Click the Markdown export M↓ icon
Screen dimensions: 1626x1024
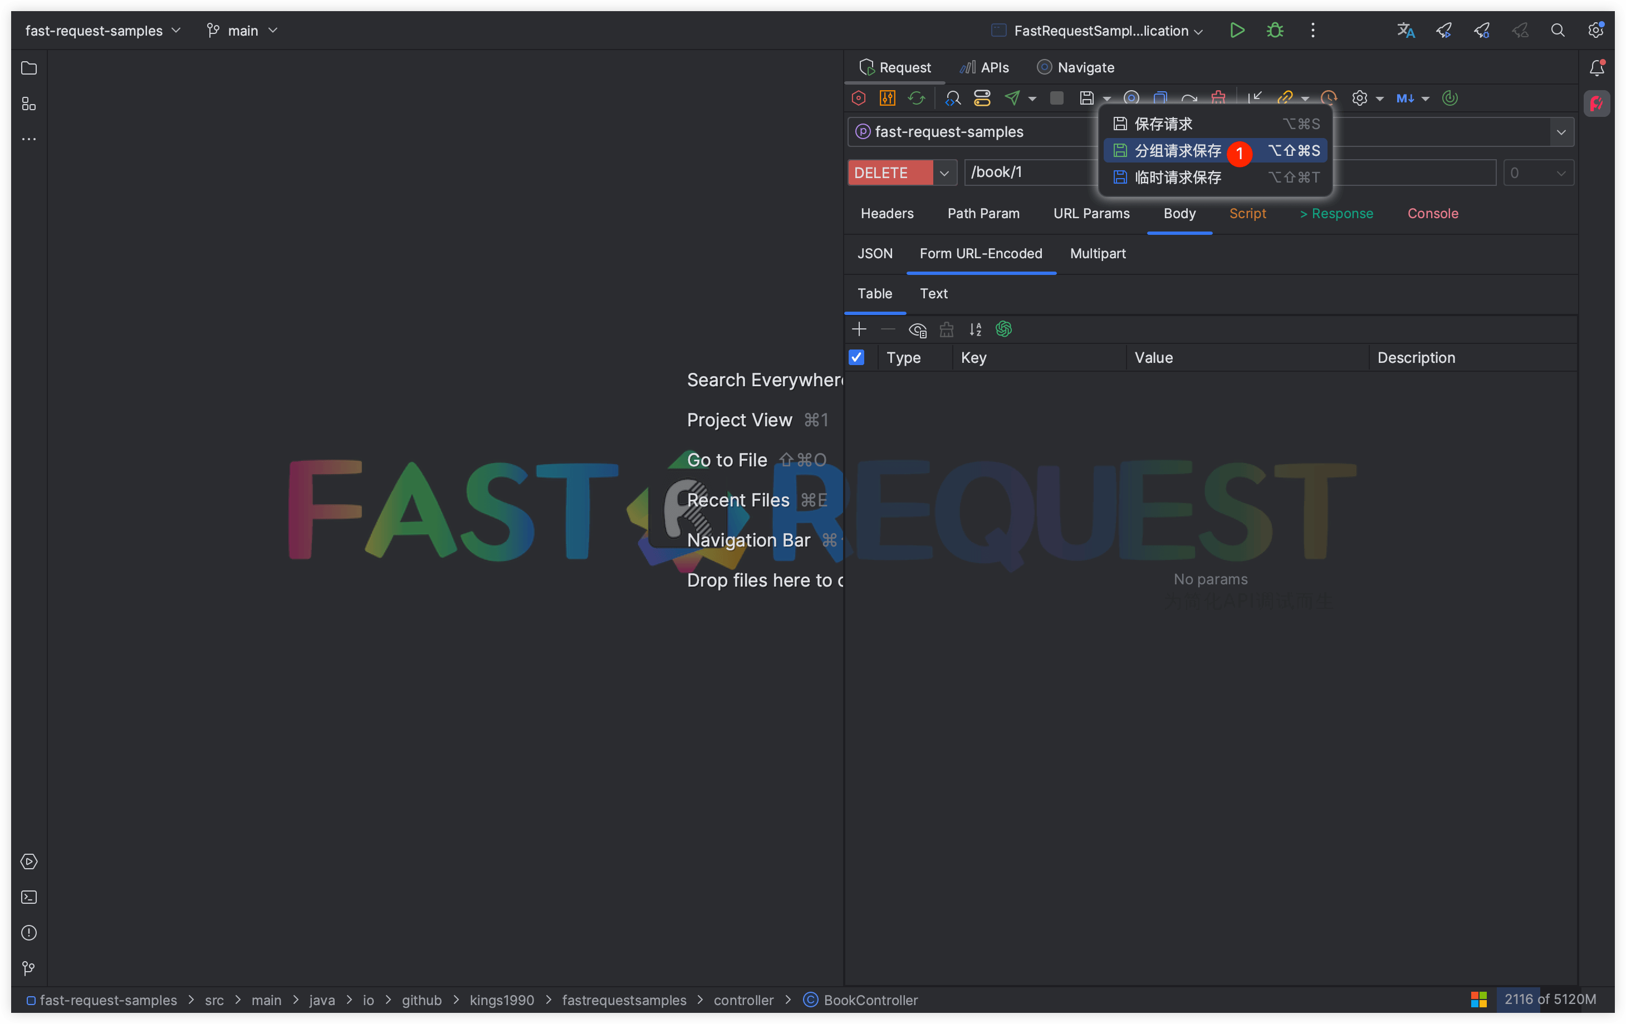(1405, 99)
